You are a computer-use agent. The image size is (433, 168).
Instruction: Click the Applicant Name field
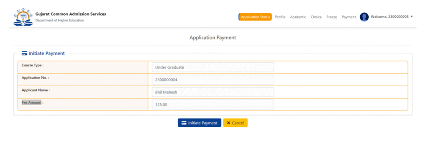pyautogui.click(x=213, y=92)
